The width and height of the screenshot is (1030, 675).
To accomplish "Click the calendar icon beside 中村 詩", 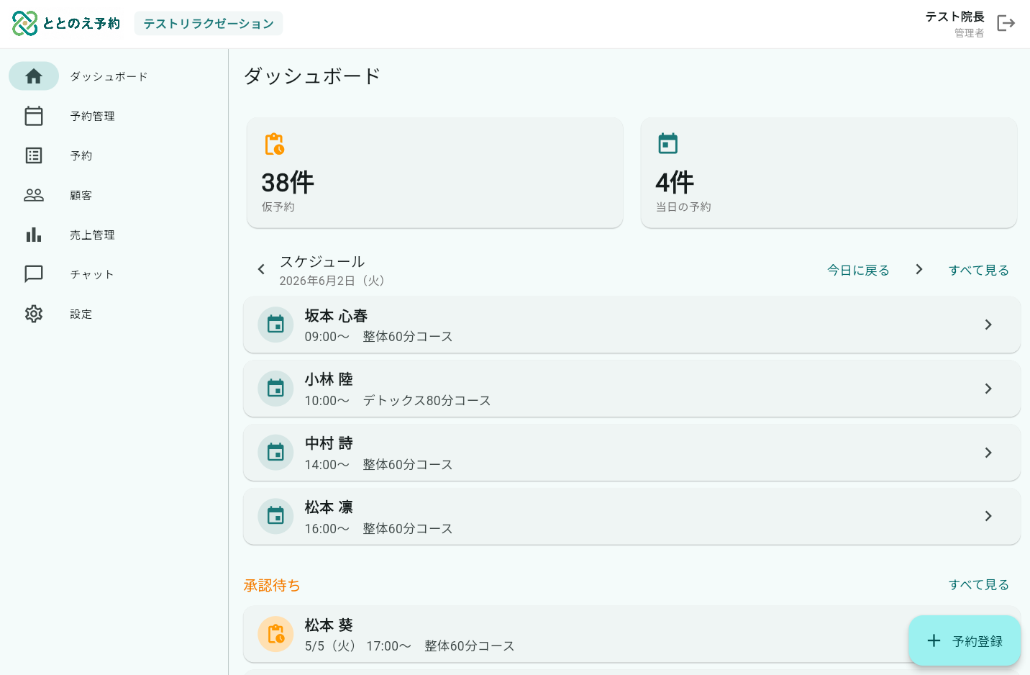I will click(275, 453).
